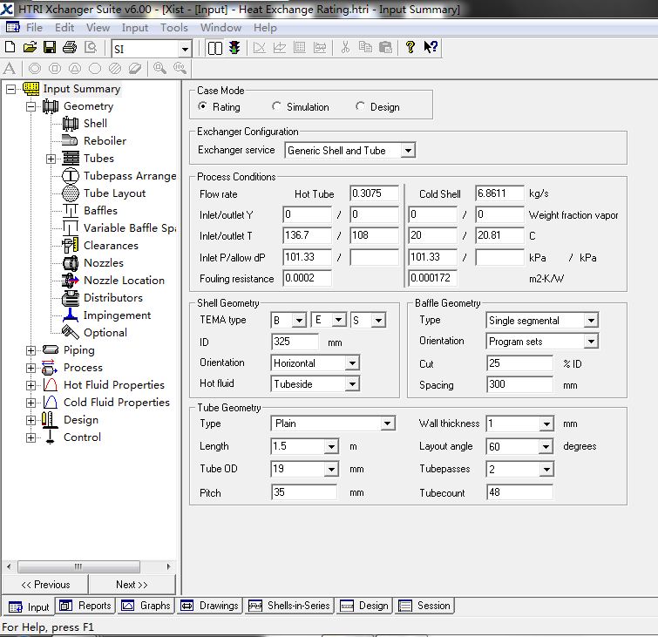The width and height of the screenshot is (658, 637).
Task: Expand the Control tree node
Action: click(31, 437)
